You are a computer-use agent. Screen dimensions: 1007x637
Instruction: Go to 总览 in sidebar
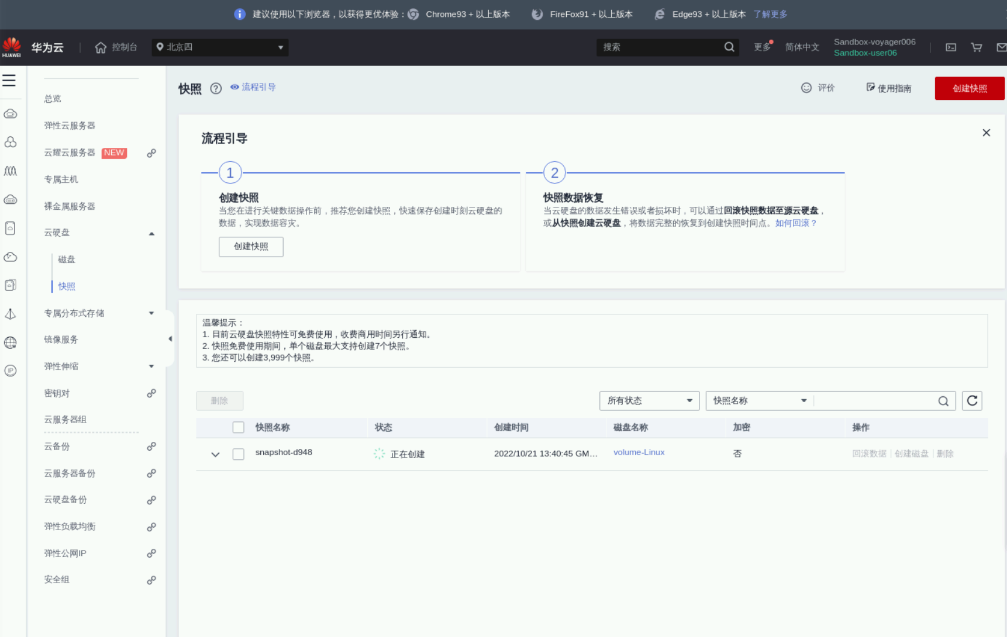53,99
